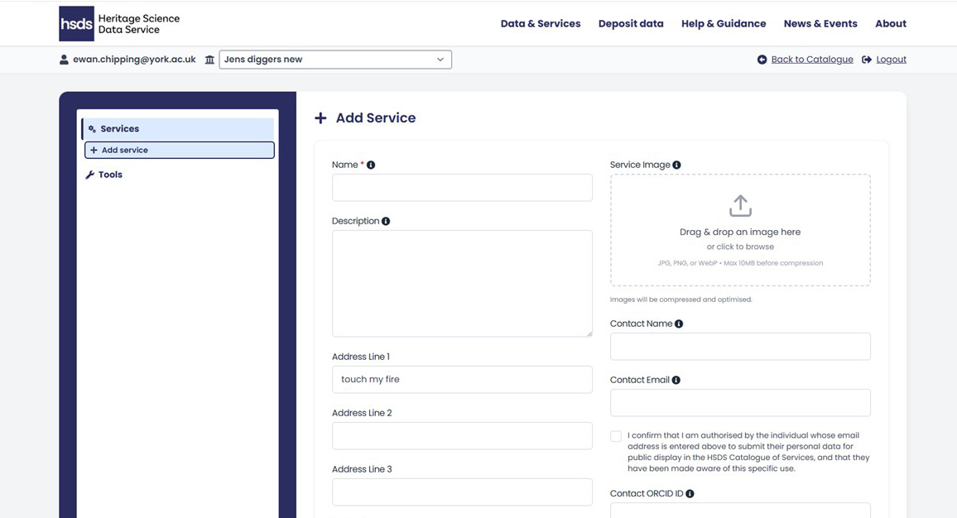The image size is (957, 518).
Task: Click the Address Line 1 input field
Action: (x=461, y=379)
